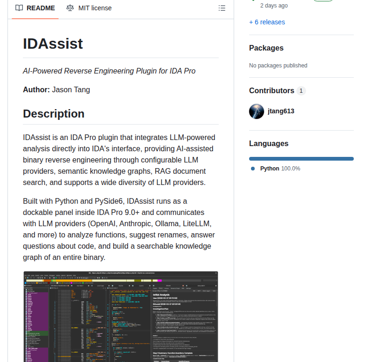Click the 'No packages published' text
Image resolution: width=365 pixels, height=362 pixels.
click(x=278, y=66)
